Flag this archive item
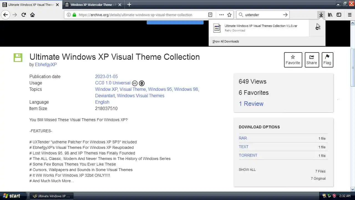This screenshot has height=200, width=355. (327, 60)
